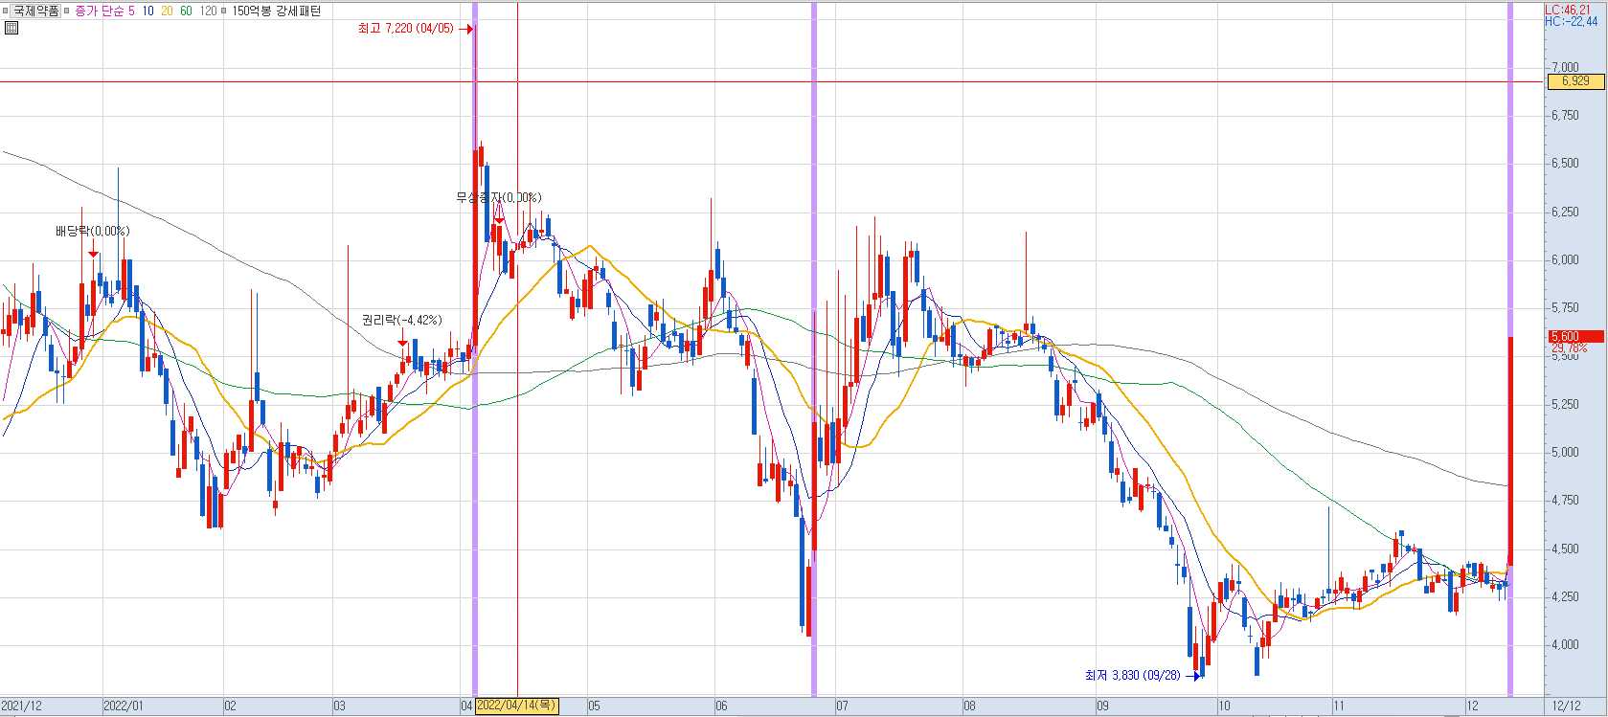Click the 4,000 price axis label
The height and width of the screenshot is (717, 1608).
(1565, 644)
